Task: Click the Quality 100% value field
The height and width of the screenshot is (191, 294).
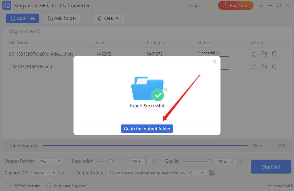Action: (x=222, y=161)
